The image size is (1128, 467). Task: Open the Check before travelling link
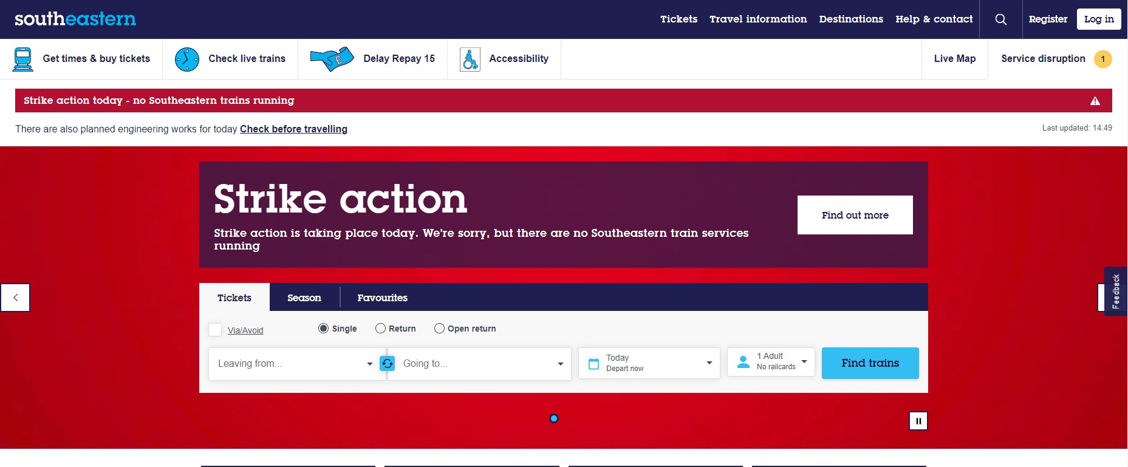pyautogui.click(x=293, y=129)
